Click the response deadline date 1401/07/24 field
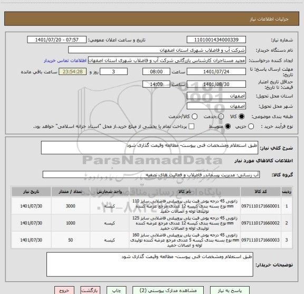Viewport: 304px width, 294px height. 216,72
